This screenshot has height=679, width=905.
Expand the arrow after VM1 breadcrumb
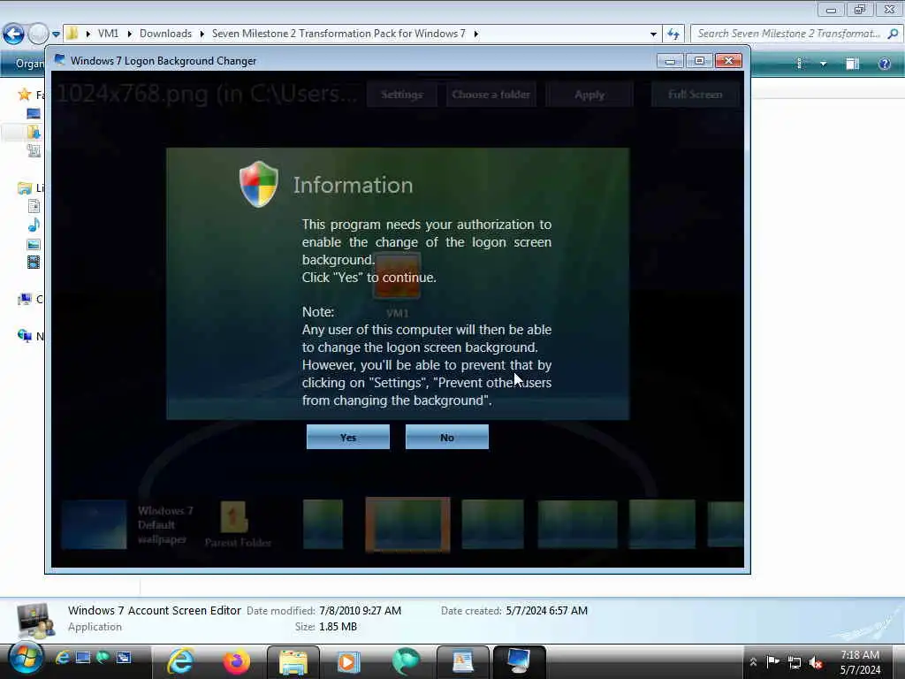point(129,34)
